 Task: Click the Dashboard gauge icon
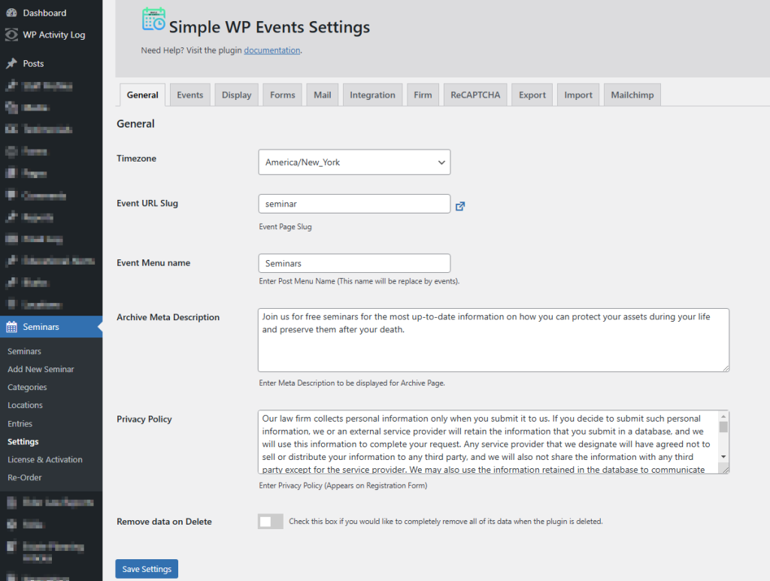(x=11, y=13)
